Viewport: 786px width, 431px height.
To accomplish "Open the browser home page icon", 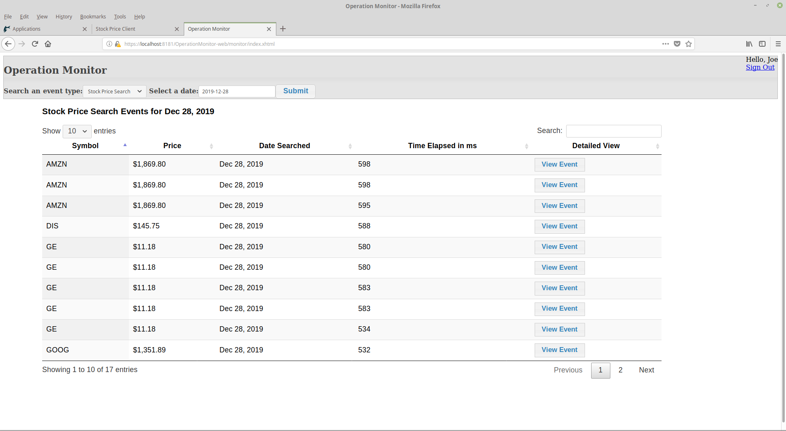I will click(x=48, y=44).
